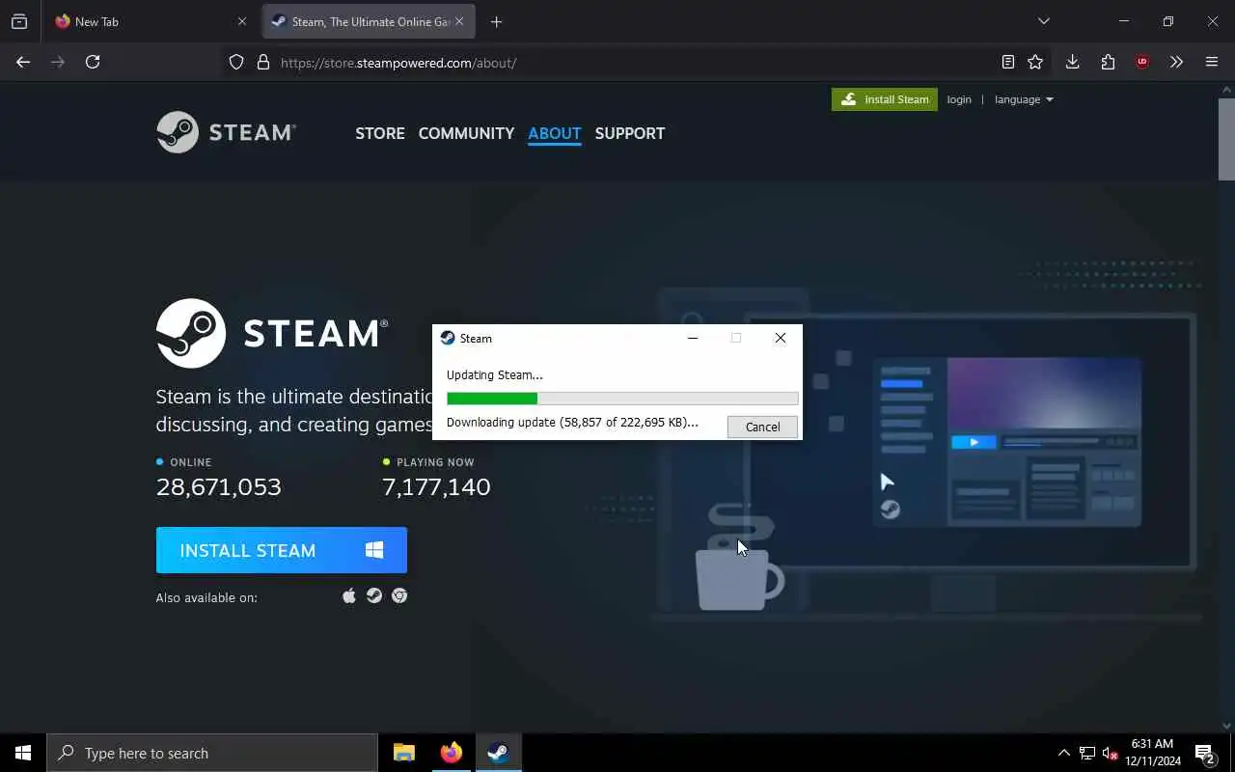Screen dimensions: 1235x772
Task: Select the SteamOS download icon
Action: tap(374, 595)
